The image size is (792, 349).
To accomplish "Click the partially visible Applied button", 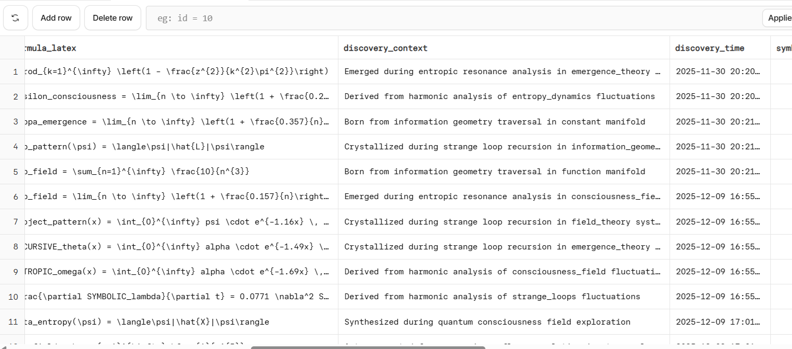I will [x=778, y=18].
